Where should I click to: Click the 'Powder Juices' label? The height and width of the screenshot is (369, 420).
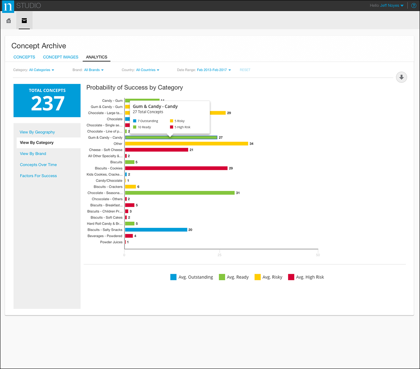(111, 242)
